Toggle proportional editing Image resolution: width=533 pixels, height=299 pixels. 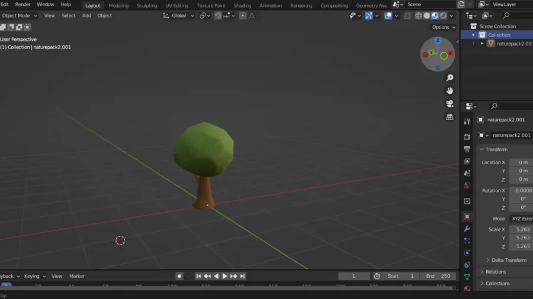pos(242,15)
